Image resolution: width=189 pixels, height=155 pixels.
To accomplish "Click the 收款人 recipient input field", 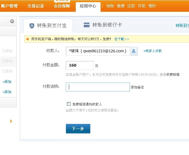I will 98,51.
